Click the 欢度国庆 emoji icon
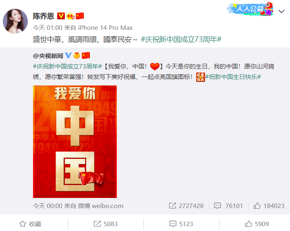Viewport: 290px width, 231px height. 201,77
